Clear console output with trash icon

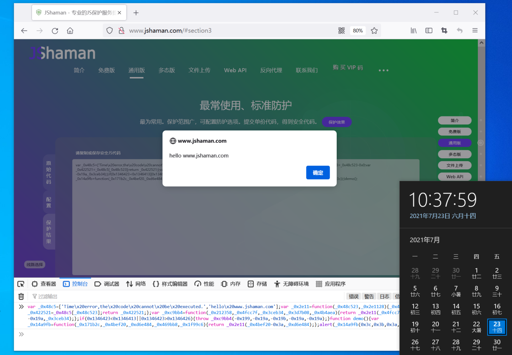point(21,296)
